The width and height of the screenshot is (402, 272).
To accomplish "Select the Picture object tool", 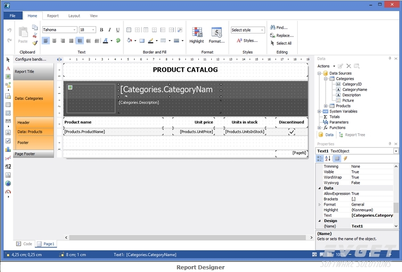I will click(x=8, y=76).
